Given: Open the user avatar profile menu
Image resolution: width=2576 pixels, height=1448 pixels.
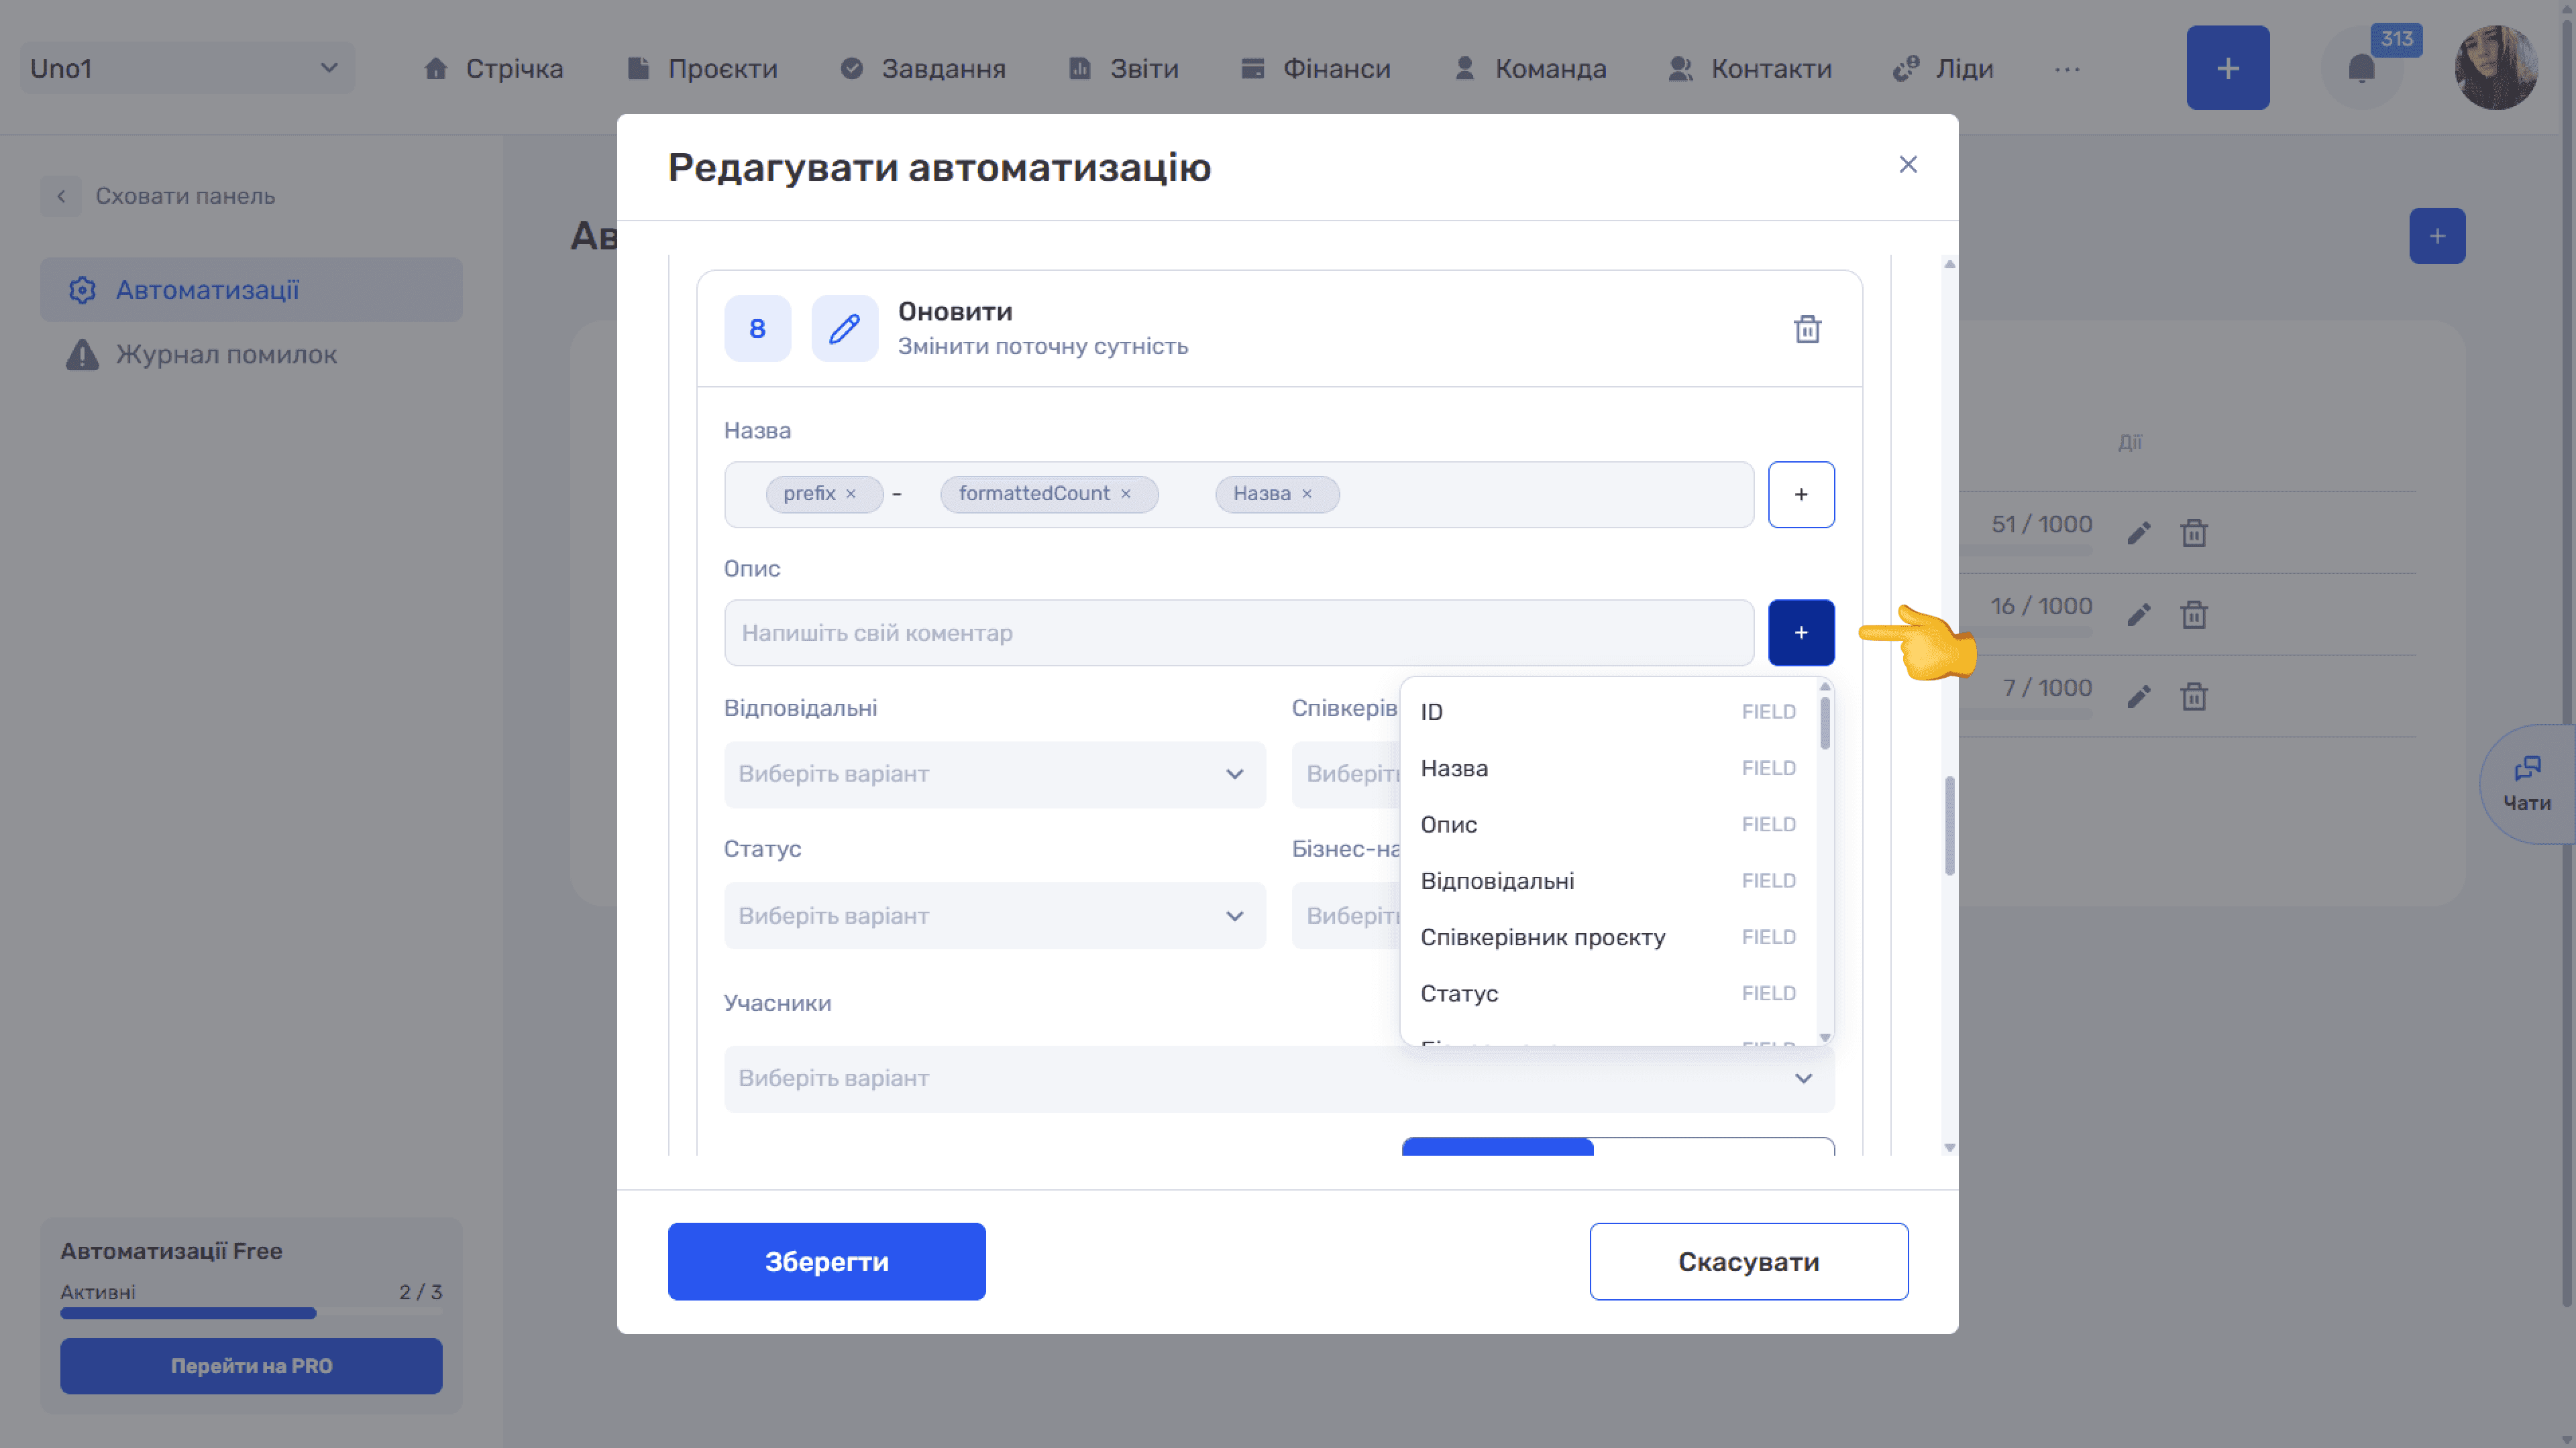Looking at the screenshot, I should [2496, 68].
